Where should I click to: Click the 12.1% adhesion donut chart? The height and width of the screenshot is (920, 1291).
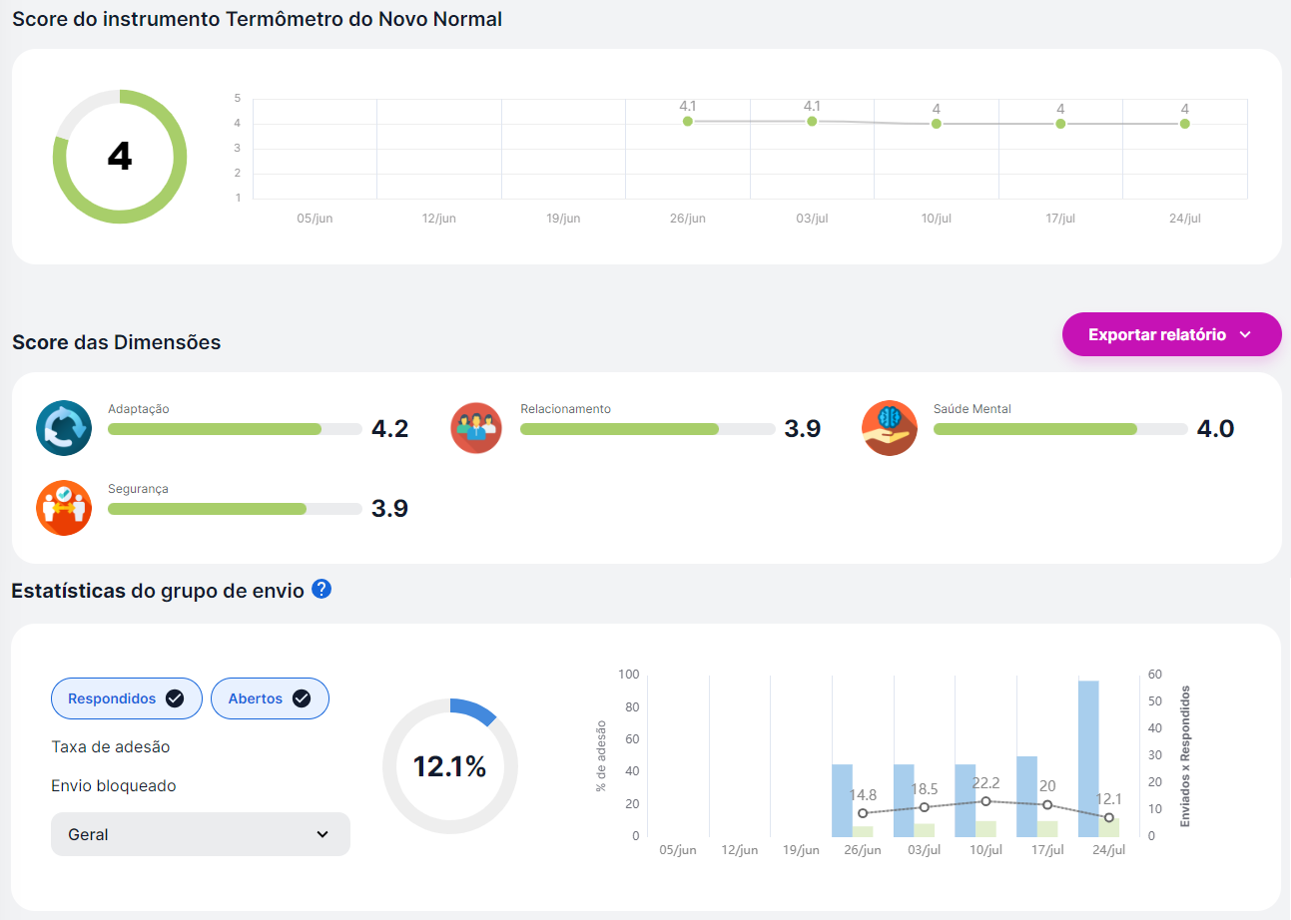tap(449, 766)
